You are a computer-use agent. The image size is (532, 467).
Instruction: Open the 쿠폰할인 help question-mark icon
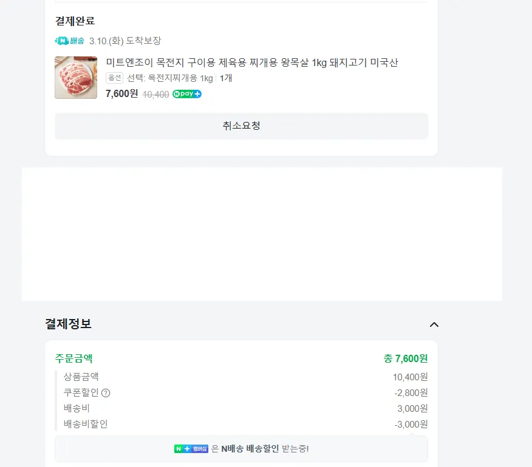point(106,393)
